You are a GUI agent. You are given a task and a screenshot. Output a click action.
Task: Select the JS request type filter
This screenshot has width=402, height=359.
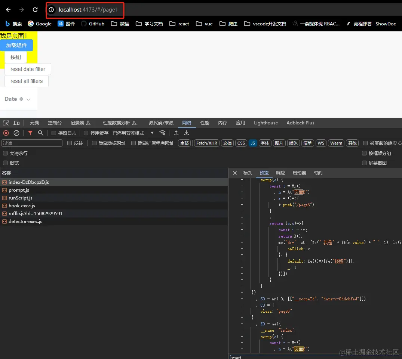point(253,143)
